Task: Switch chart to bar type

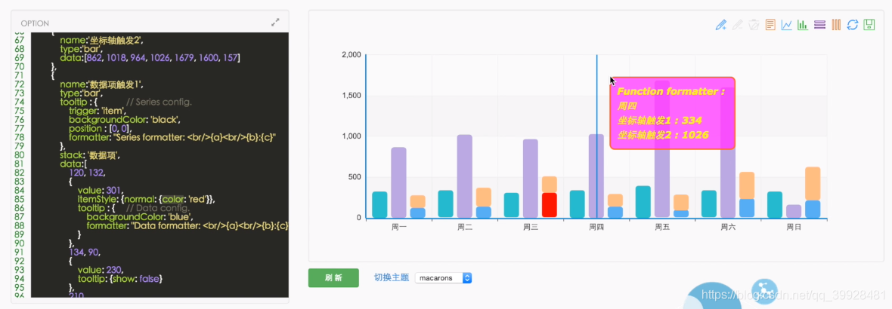Action: coord(804,24)
